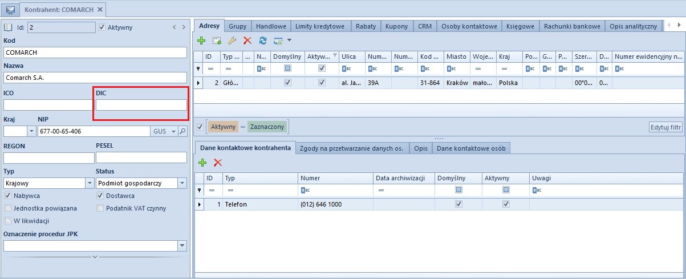Image resolution: width=686 pixels, height=279 pixels.
Task: Expand the Status dropdown showing Podmiot gospodarczy
Action: (x=182, y=183)
